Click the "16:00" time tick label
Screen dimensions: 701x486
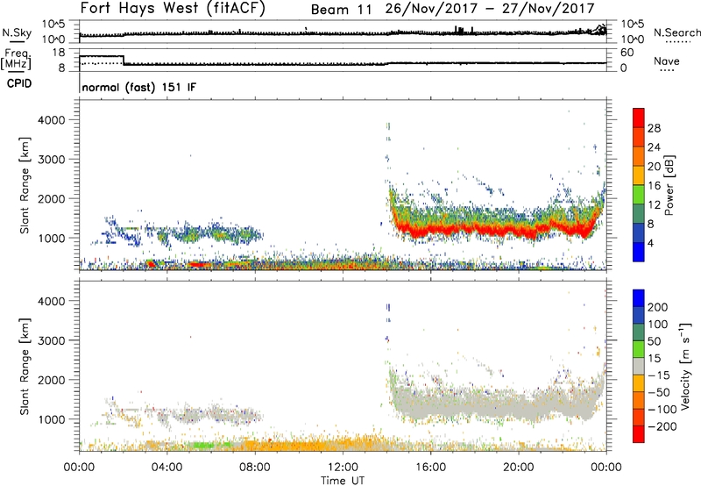click(x=430, y=468)
